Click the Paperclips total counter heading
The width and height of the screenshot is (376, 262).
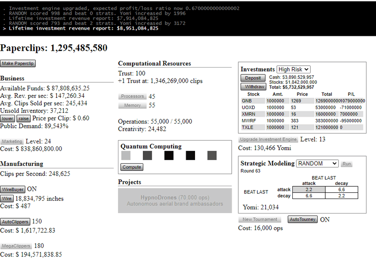click(54, 48)
